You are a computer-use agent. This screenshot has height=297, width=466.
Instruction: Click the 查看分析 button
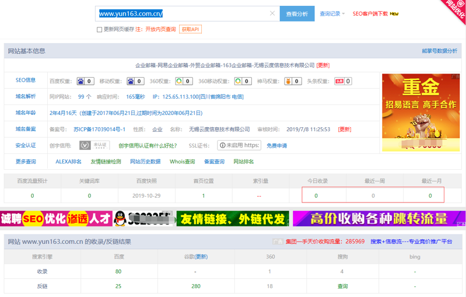pos(297,13)
